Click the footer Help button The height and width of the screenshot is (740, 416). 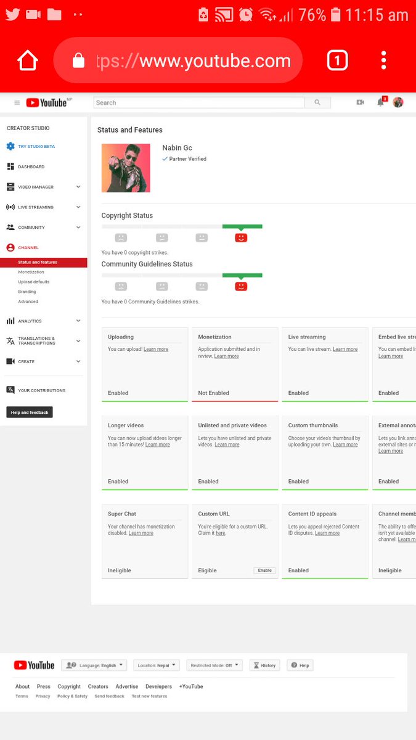[x=301, y=665]
